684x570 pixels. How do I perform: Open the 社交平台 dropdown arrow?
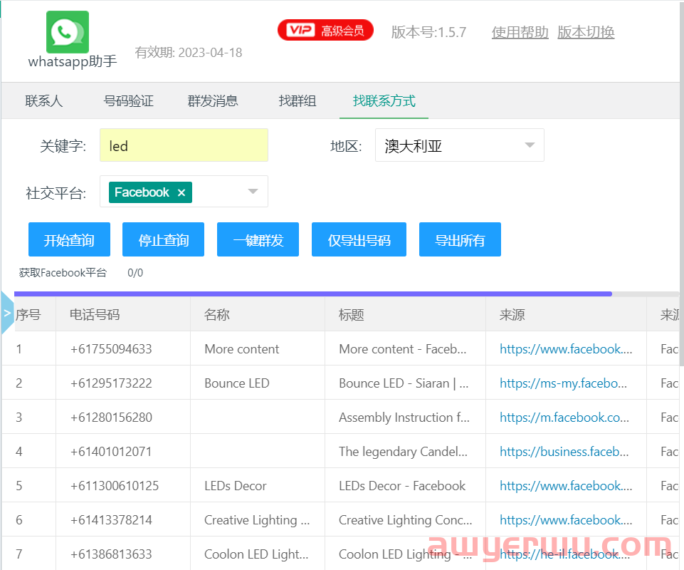252,192
